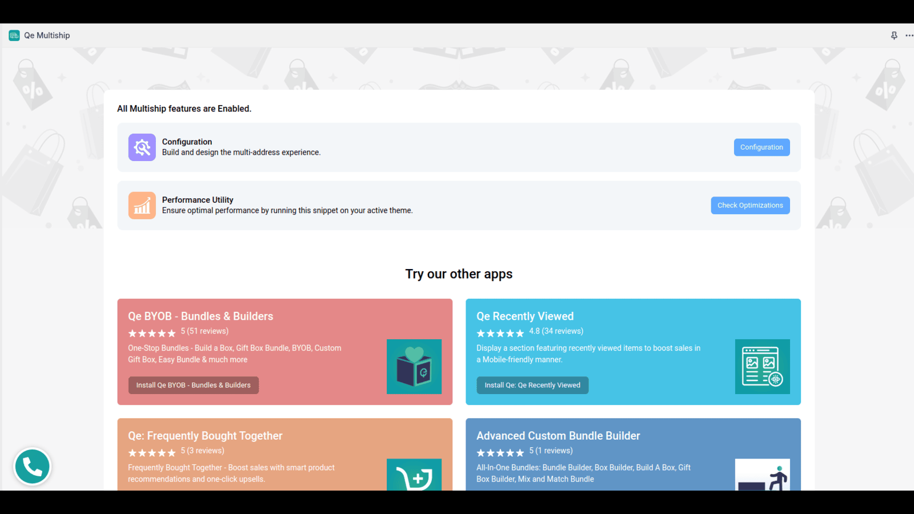This screenshot has width=914, height=514.
Task: Click the gift box icon on BYOB card
Action: pyautogui.click(x=414, y=367)
